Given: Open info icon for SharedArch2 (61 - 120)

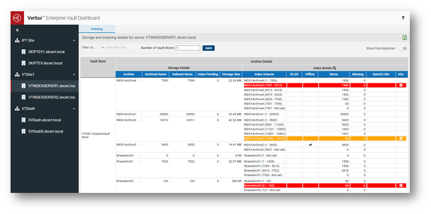Looking at the screenshot, I should click(x=400, y=186).
